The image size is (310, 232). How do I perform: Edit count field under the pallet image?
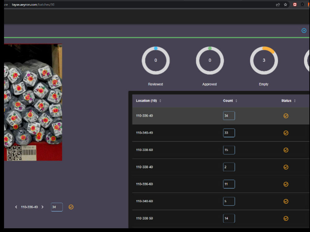pos(57,207)
